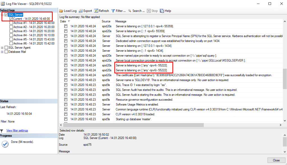Open the Filter funnel icon in toolbar

click(113, 11)
